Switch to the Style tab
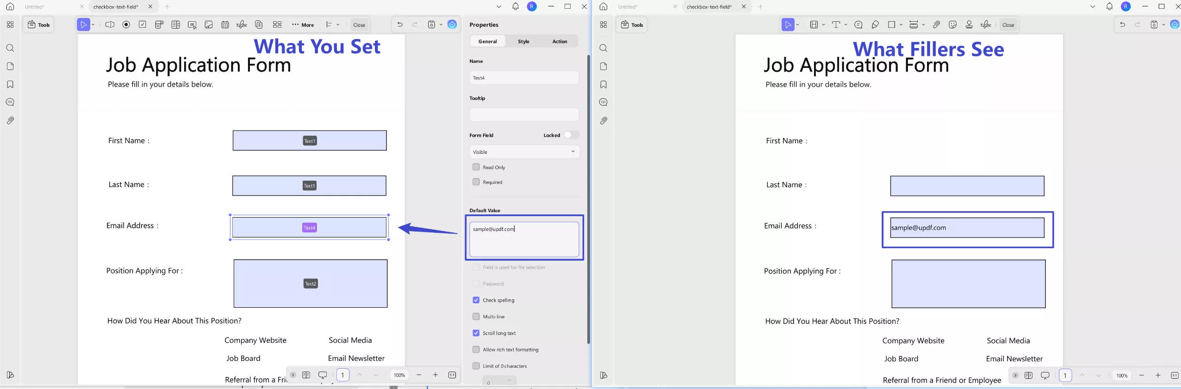The height and width of the screenshot is (389, 1181). click(523, 41)
